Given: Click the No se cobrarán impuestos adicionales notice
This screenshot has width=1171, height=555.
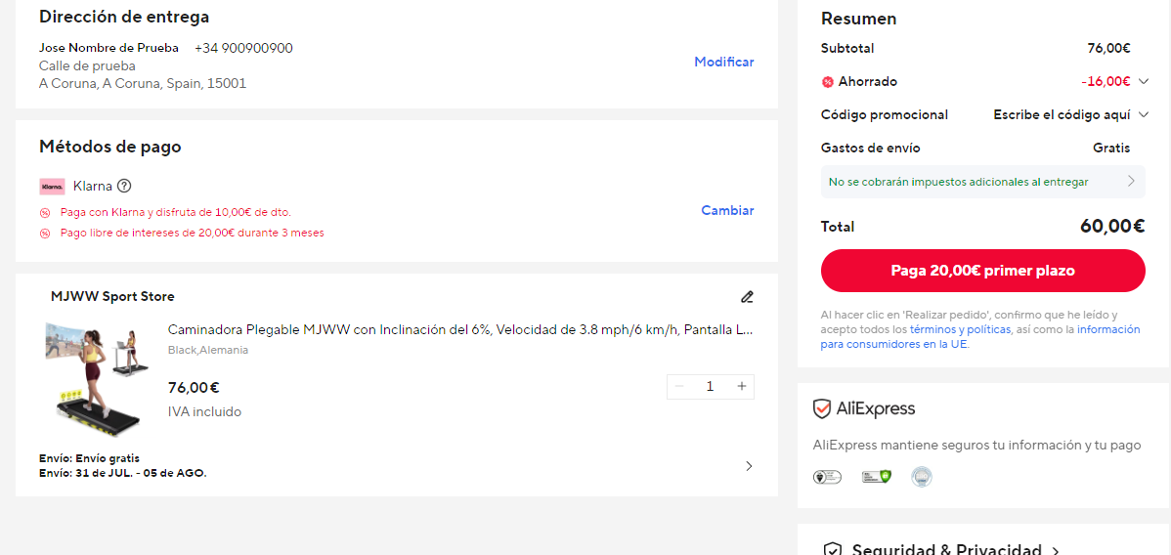Looking at the screenshot, I should (982, 182).
